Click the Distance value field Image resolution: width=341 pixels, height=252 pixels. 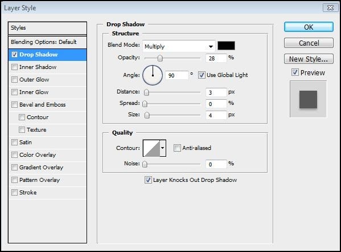point(216,92)
